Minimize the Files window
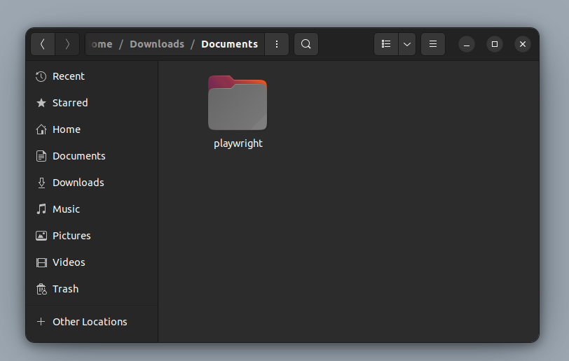This screenshot has height=361, width=569. coord(467,44)
